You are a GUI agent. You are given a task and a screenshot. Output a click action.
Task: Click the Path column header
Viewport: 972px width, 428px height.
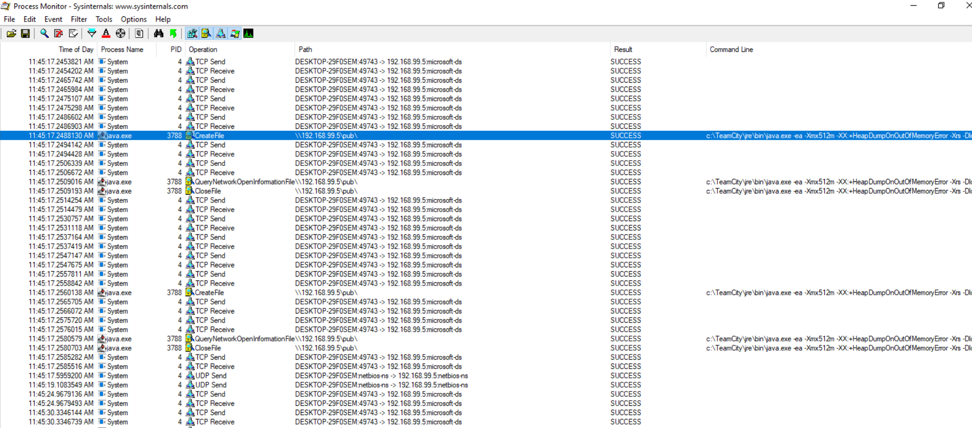coord(452,50)
